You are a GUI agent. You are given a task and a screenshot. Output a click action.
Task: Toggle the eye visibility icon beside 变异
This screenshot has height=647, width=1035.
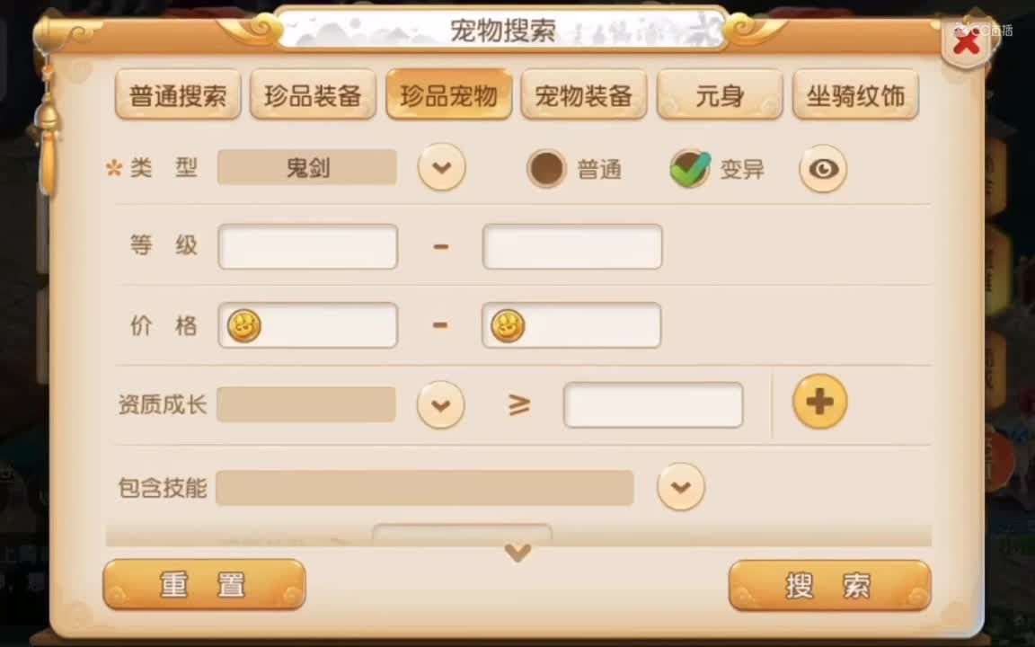coord(823,169)
